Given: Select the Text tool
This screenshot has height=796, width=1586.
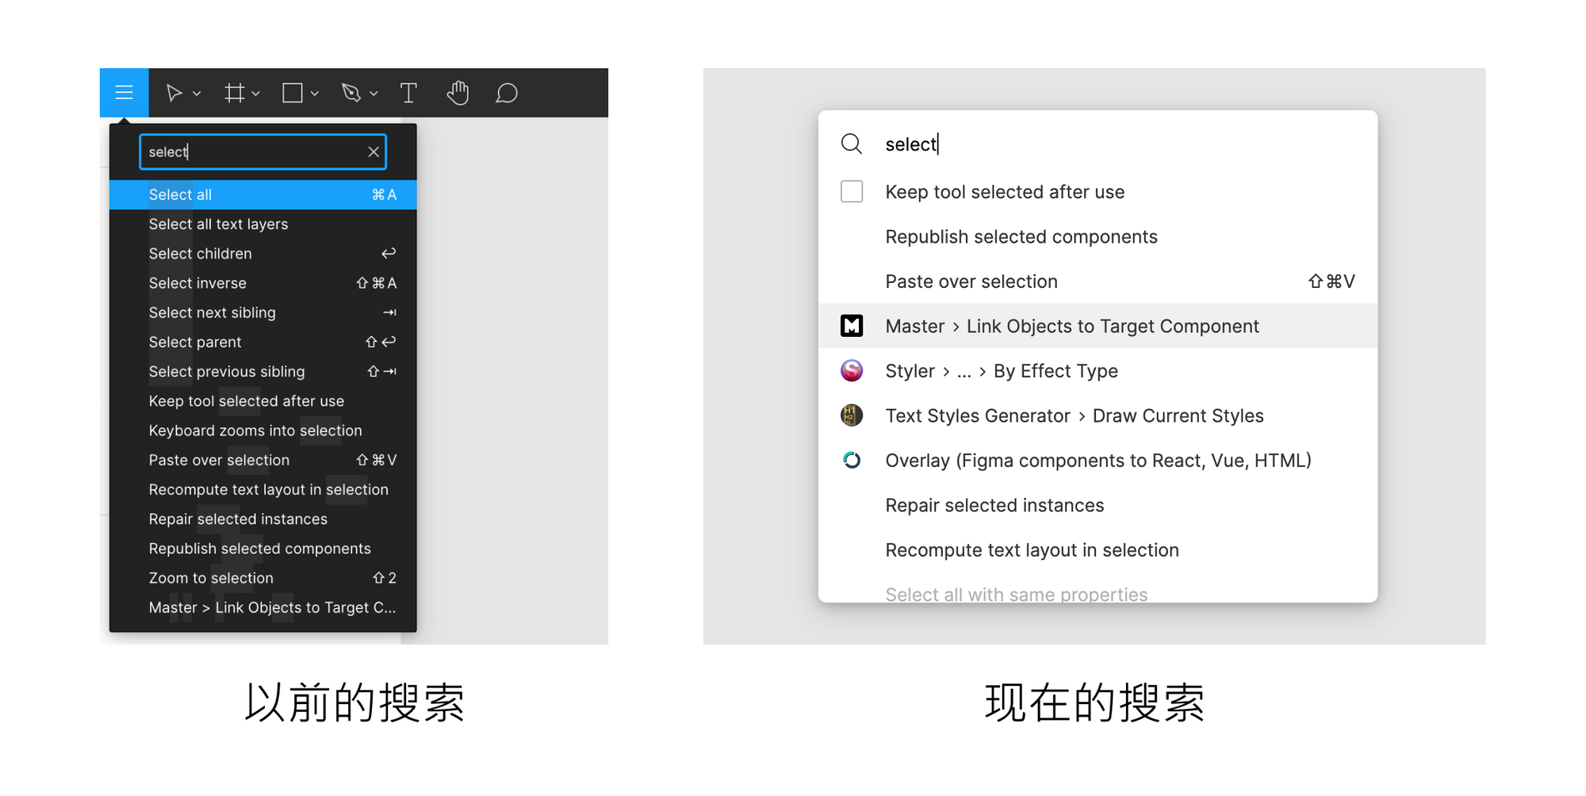Looking at the screenshot, I should (x=408, y=94).
